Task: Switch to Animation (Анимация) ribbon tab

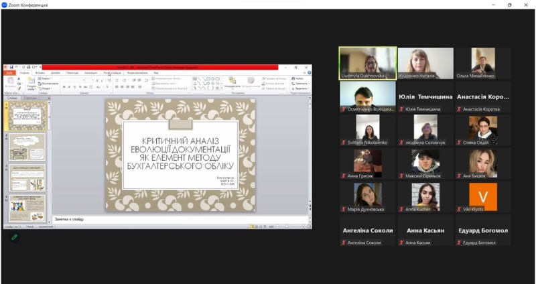Action: point(90,73)
